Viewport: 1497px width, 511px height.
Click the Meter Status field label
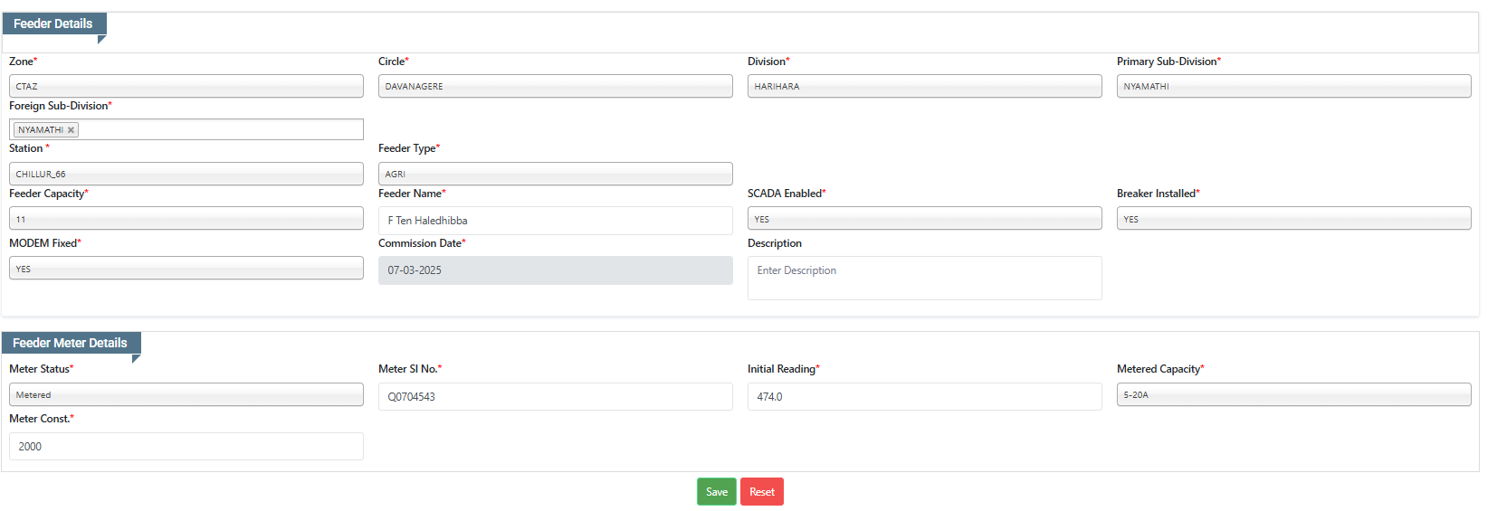point(42,369)
